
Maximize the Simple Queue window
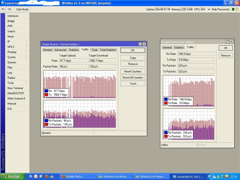pyautogui.click(x=140, y=44)
